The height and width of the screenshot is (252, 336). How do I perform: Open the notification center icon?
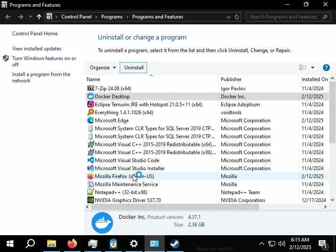tap(323, 244)
